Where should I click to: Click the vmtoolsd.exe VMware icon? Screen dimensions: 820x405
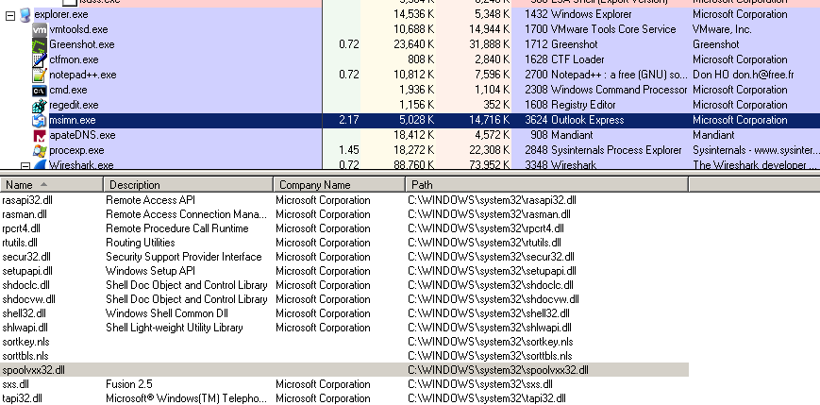(40, 30)
